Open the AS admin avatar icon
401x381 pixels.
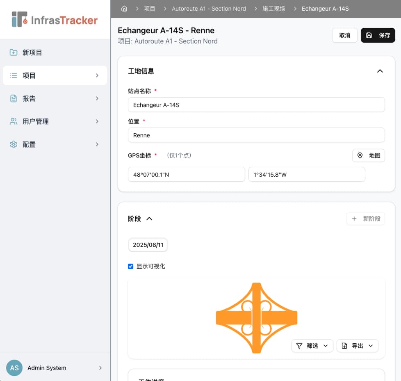click(x=14, y=368)
